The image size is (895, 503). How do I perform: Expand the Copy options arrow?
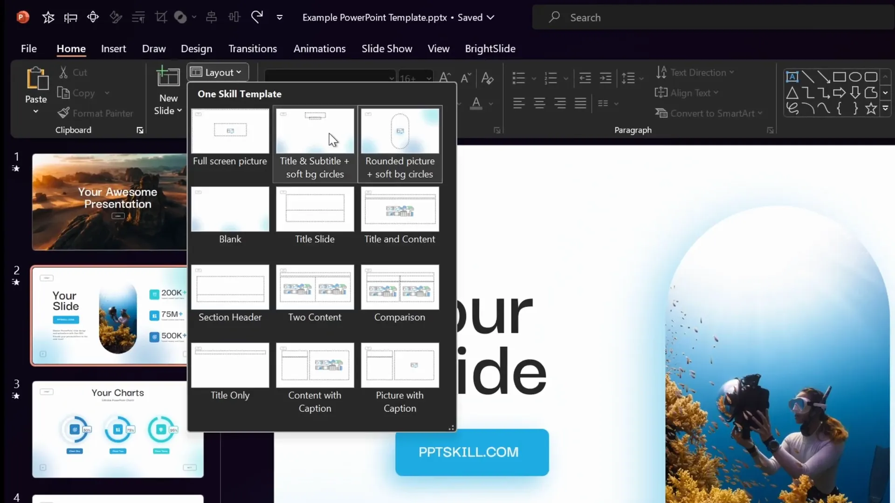[x=107, y=93]
